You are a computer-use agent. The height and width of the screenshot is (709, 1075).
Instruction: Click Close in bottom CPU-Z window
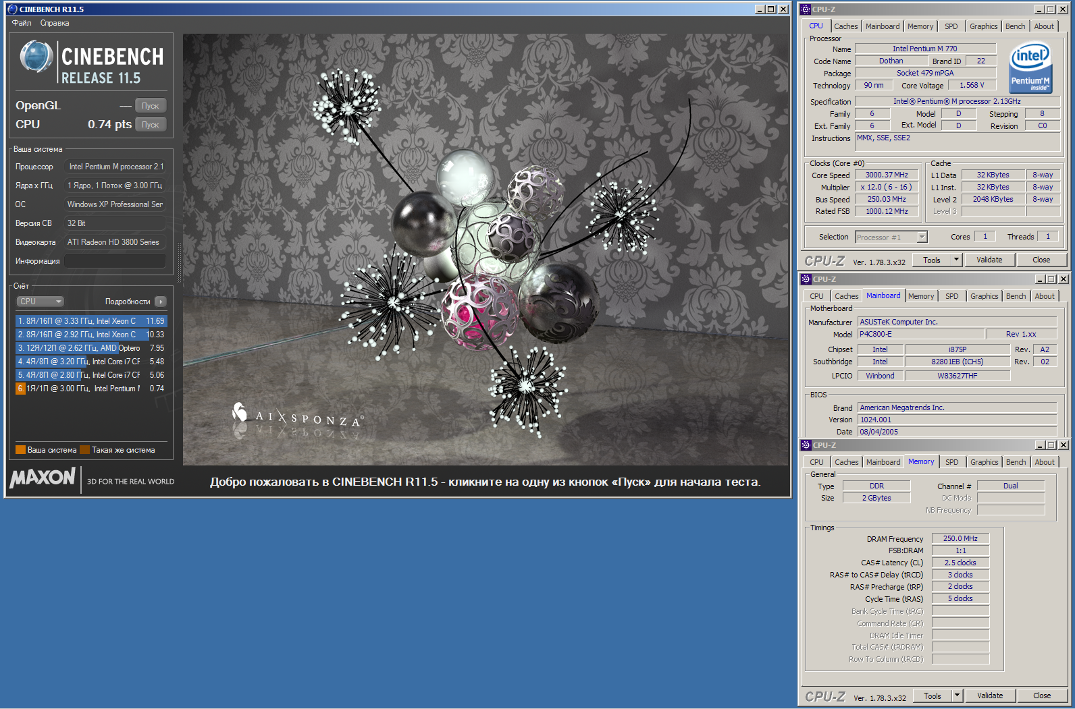tap(1042, 696)
